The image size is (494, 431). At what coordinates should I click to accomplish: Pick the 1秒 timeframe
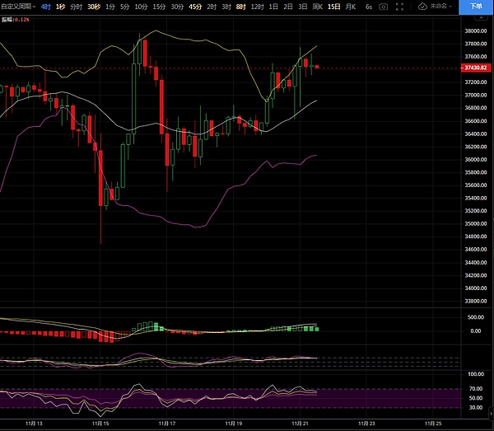pyautogui.click(x=59, y=6)
